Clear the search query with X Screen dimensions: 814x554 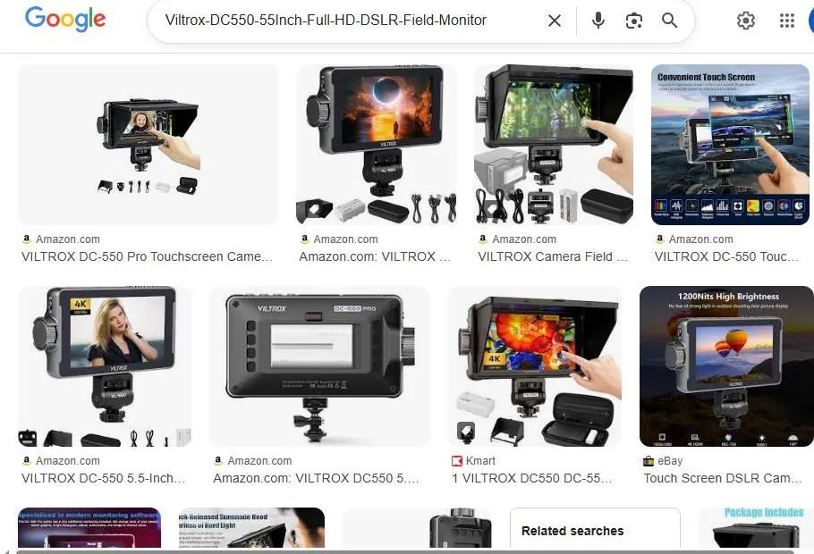(555, 21)
